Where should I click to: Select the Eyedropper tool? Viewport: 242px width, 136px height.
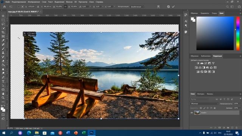click(3, 40)
